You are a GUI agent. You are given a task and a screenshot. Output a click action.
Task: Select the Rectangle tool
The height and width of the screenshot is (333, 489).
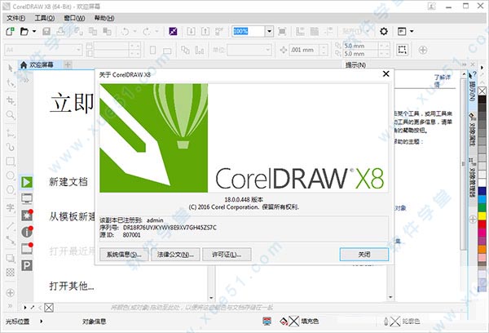[11, 161]
